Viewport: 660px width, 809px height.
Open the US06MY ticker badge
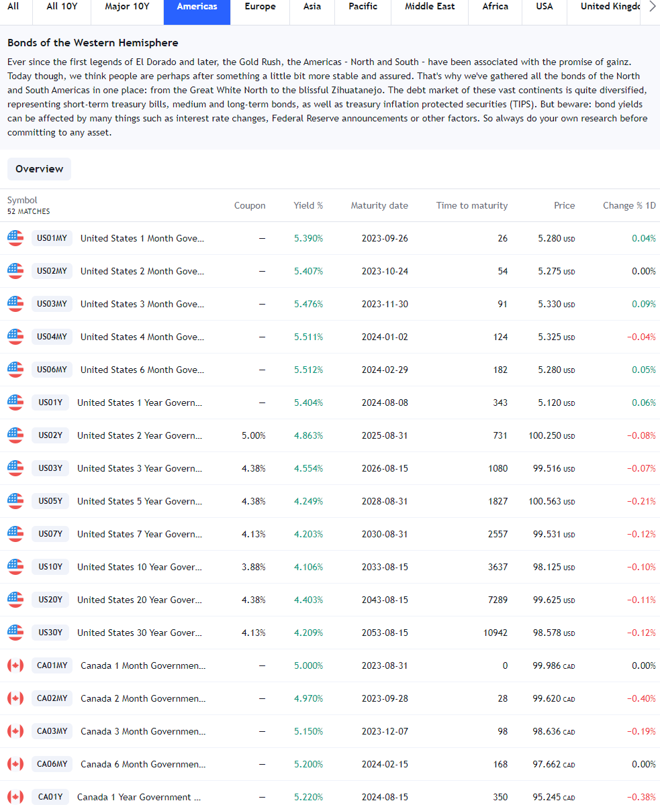tap(52, 370)
